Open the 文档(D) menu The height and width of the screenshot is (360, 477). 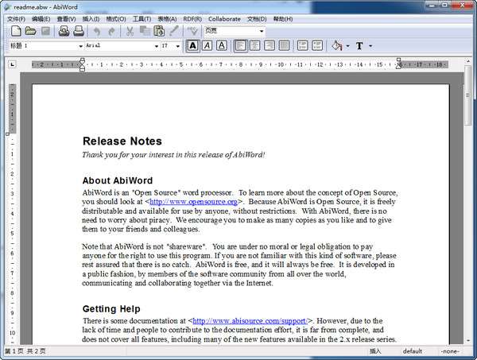tap(257, 19)
